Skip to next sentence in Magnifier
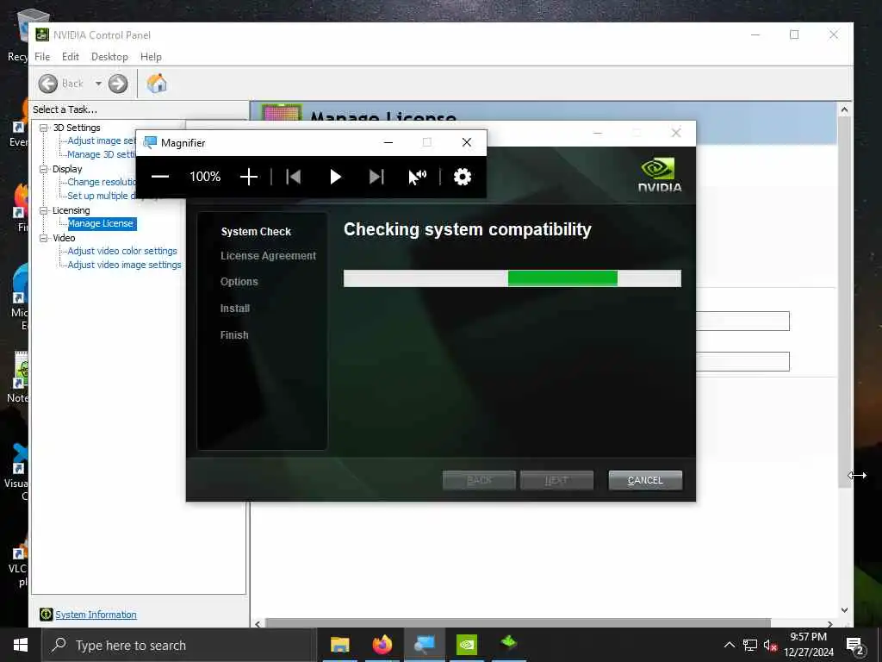 pyautogui.click(x=376, y=177)
